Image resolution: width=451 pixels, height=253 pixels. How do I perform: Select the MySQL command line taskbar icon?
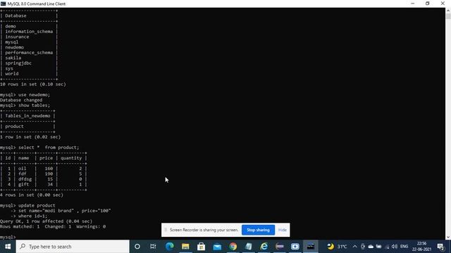tap(311, 247)
